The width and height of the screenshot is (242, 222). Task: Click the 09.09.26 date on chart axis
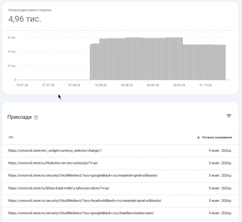coord(153,85)
